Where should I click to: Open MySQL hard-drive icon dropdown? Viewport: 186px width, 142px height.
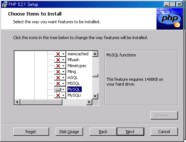[60, 89]
